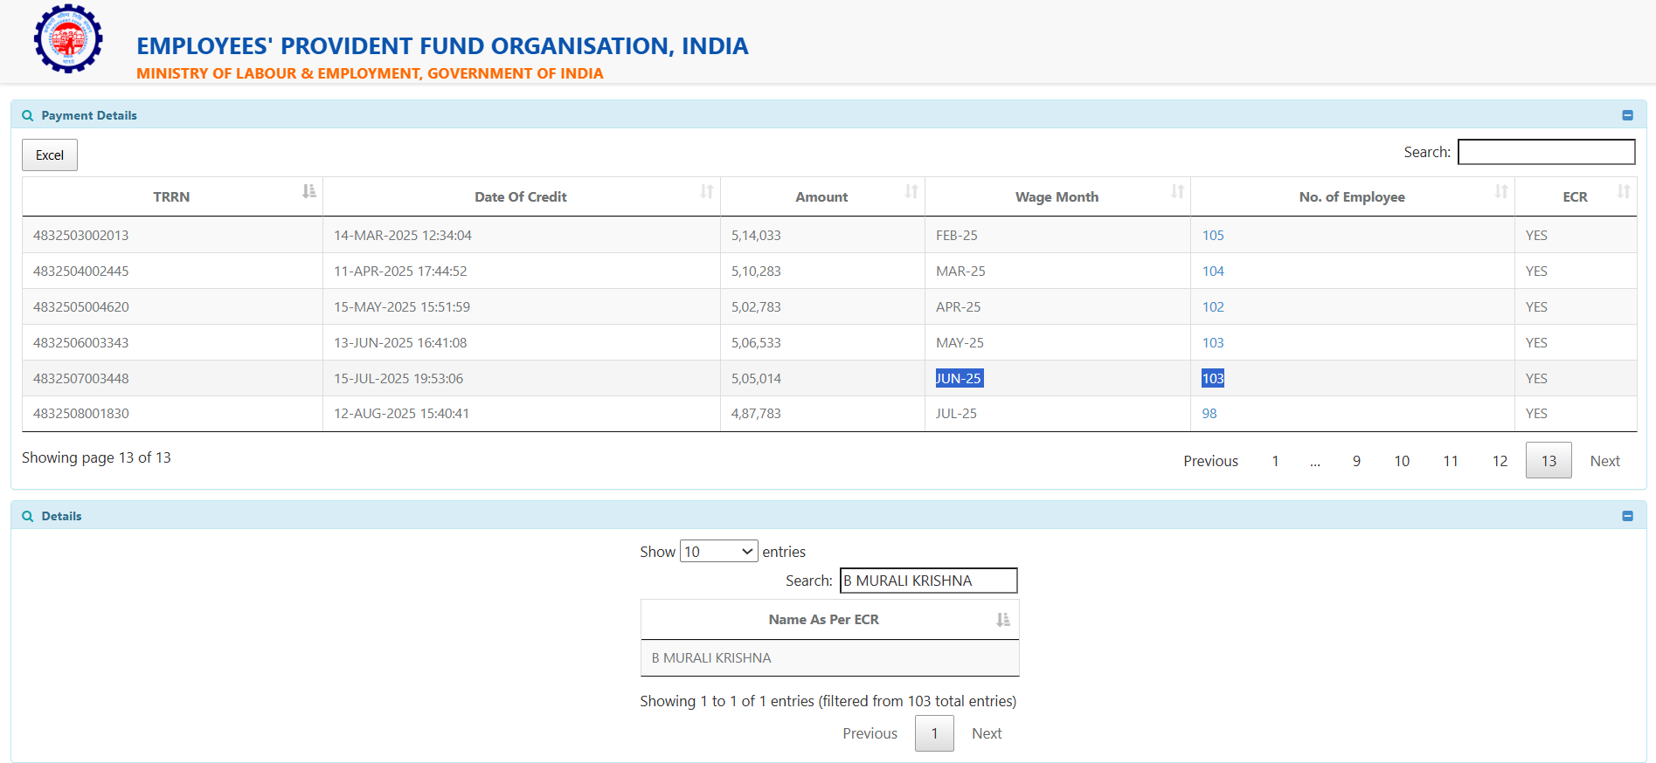
Task: Sort by Date Of Credit icon
Action: 706,192
